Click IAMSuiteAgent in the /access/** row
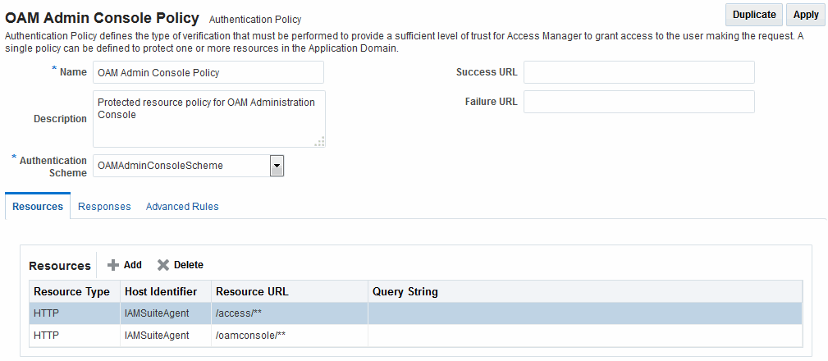 point(157,313)
